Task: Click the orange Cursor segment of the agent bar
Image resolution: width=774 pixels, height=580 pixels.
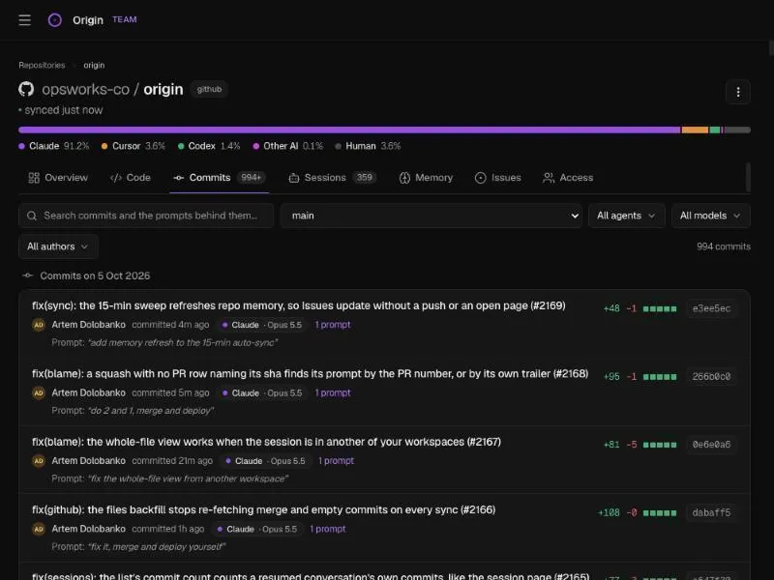Action: (695, 130)
